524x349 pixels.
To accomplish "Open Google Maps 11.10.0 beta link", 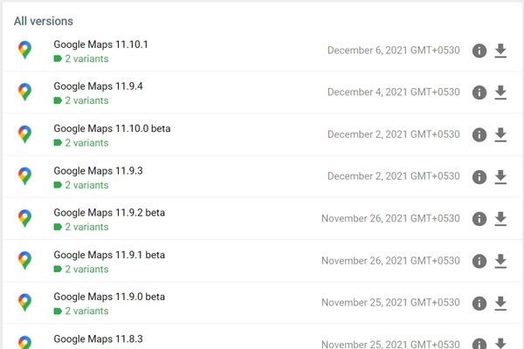I will click(x=112, y=128).
